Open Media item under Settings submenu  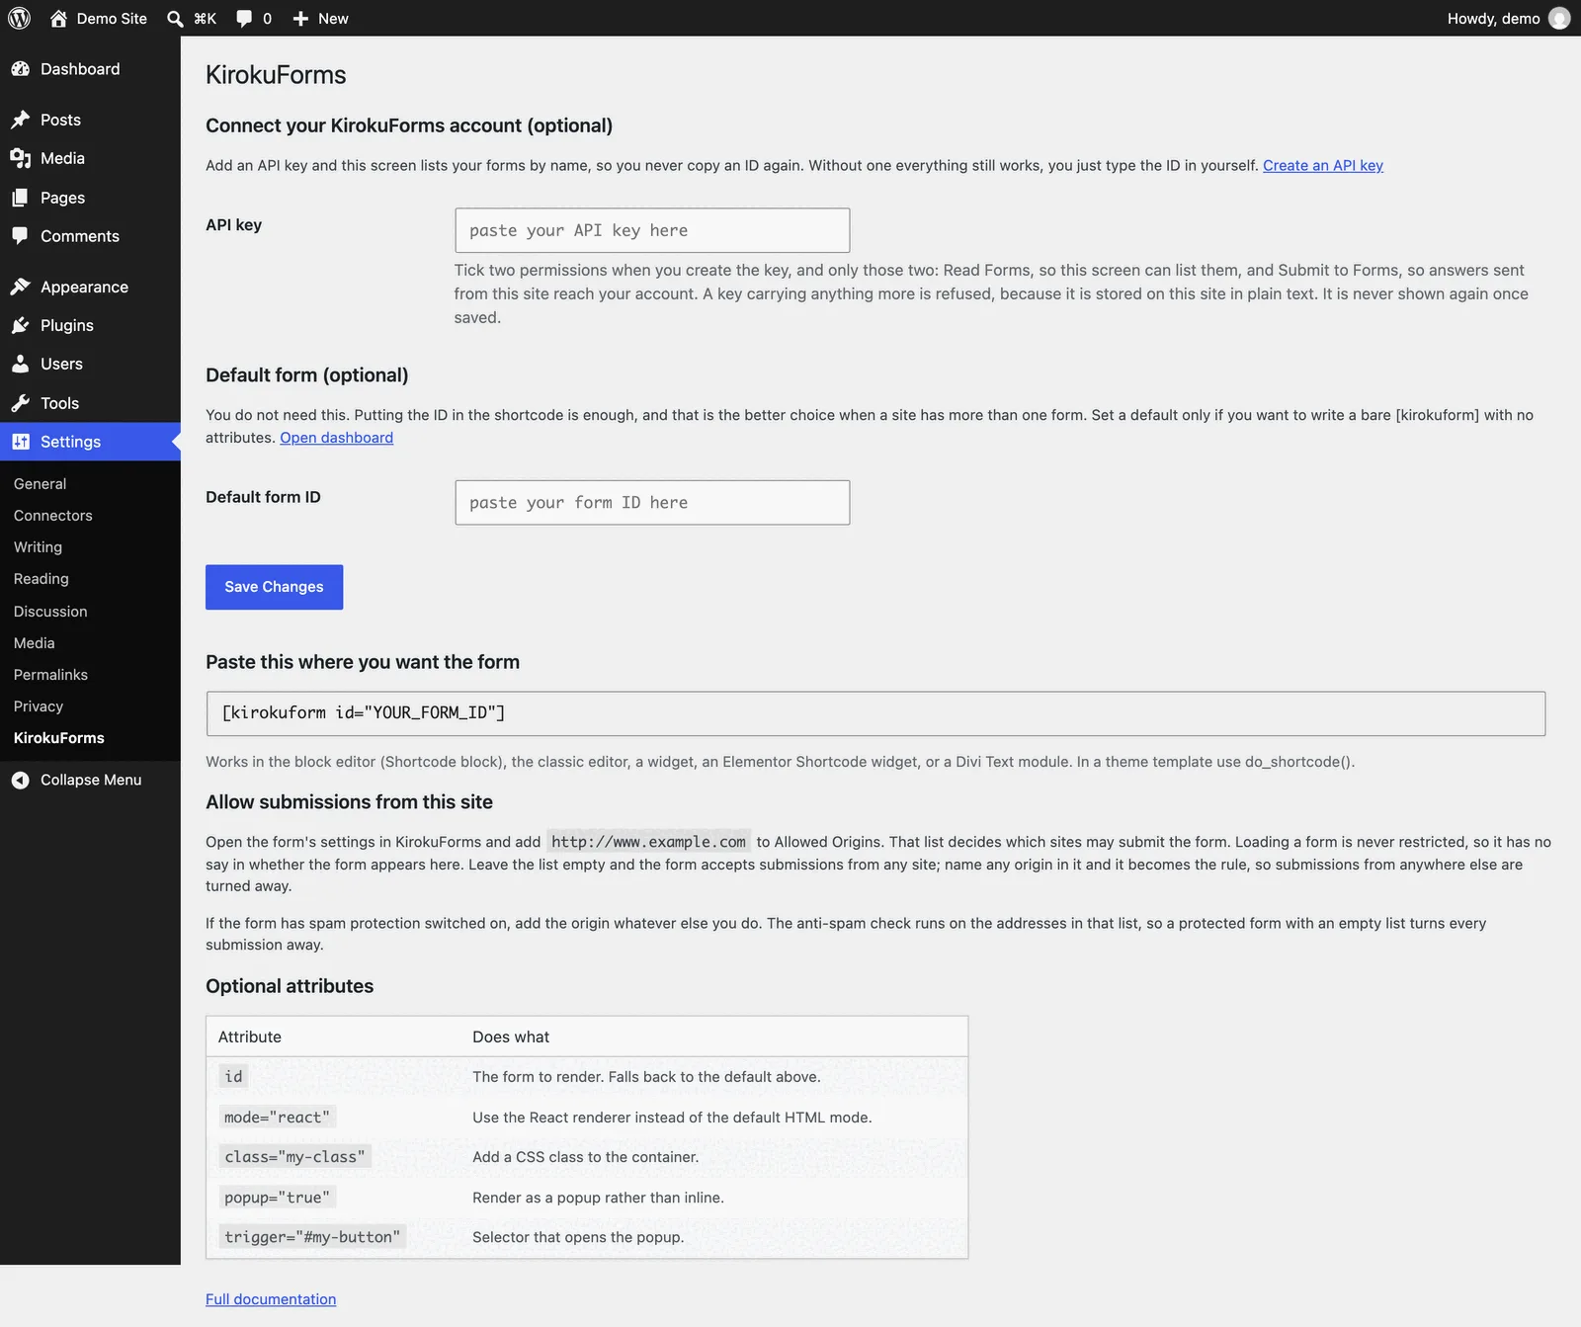click(x=35, y=643)
